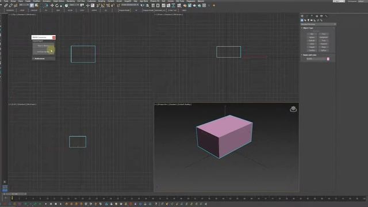Select the Cameras category icon
This screenshot has width=368, height=207.
coord(312,21)
